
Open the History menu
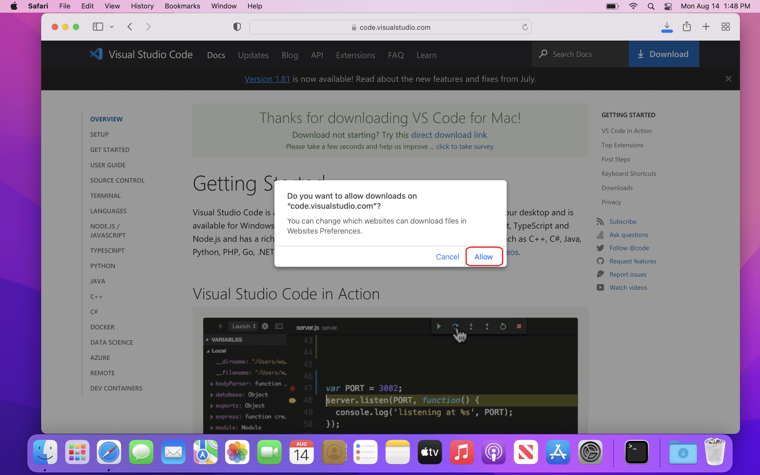coord(142,6)
